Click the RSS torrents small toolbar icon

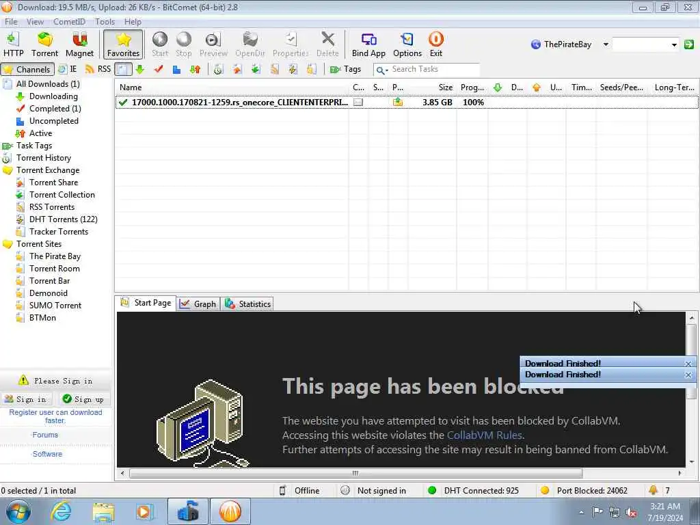tap(274, 69)
